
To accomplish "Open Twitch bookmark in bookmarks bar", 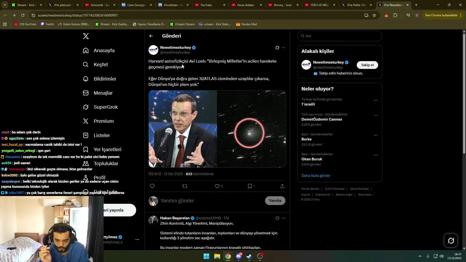I will 47,24.
